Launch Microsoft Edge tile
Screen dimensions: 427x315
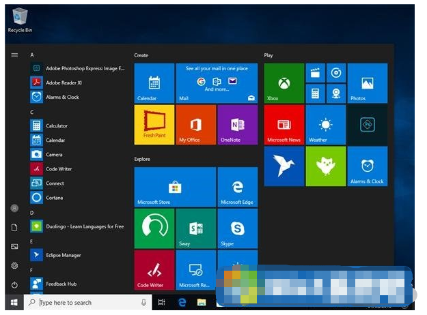(x=237, y=187)
